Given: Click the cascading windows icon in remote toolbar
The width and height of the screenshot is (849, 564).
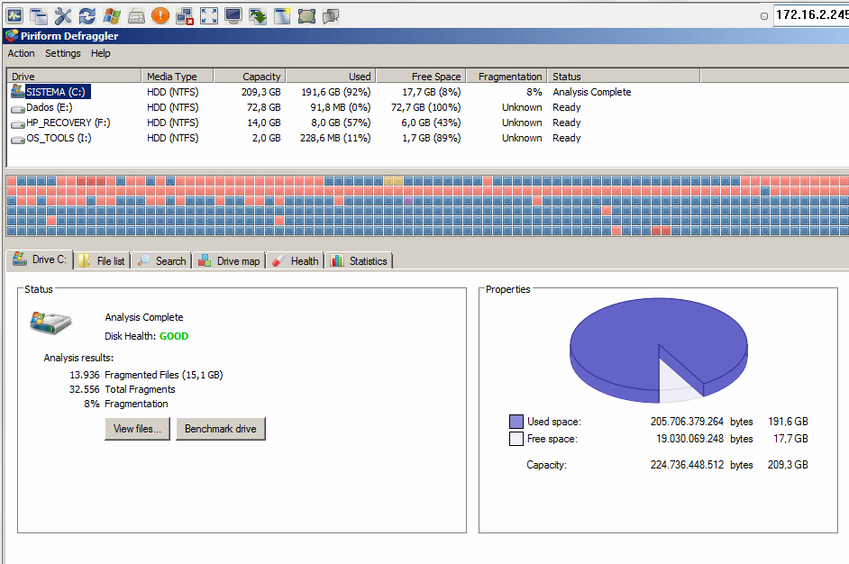Looking at the screenshot, I should click(x=39, y=15).
